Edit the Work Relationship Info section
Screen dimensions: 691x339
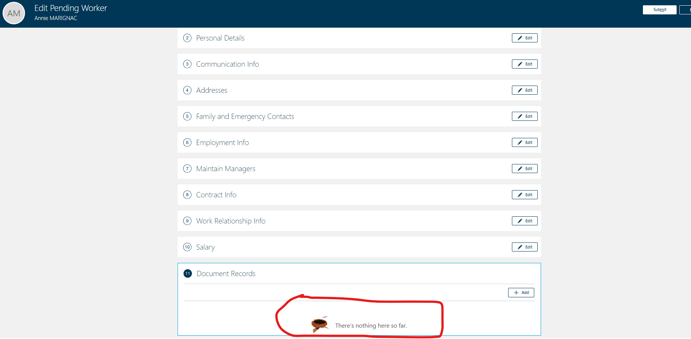pyautogui.click(x=525, y=221)
